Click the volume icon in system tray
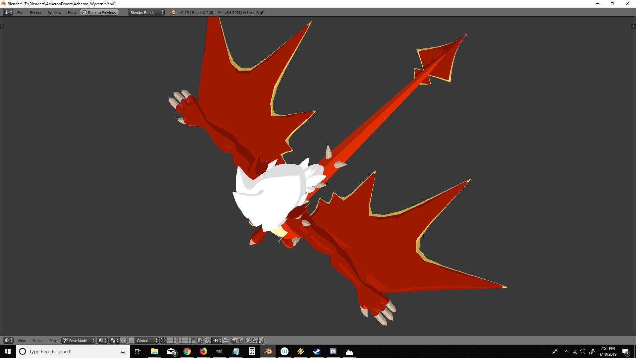 [583, 351]
